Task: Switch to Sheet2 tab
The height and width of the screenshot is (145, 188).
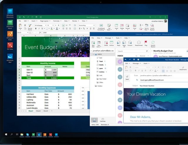Action: pyautogui.click(x=38, y=111)
